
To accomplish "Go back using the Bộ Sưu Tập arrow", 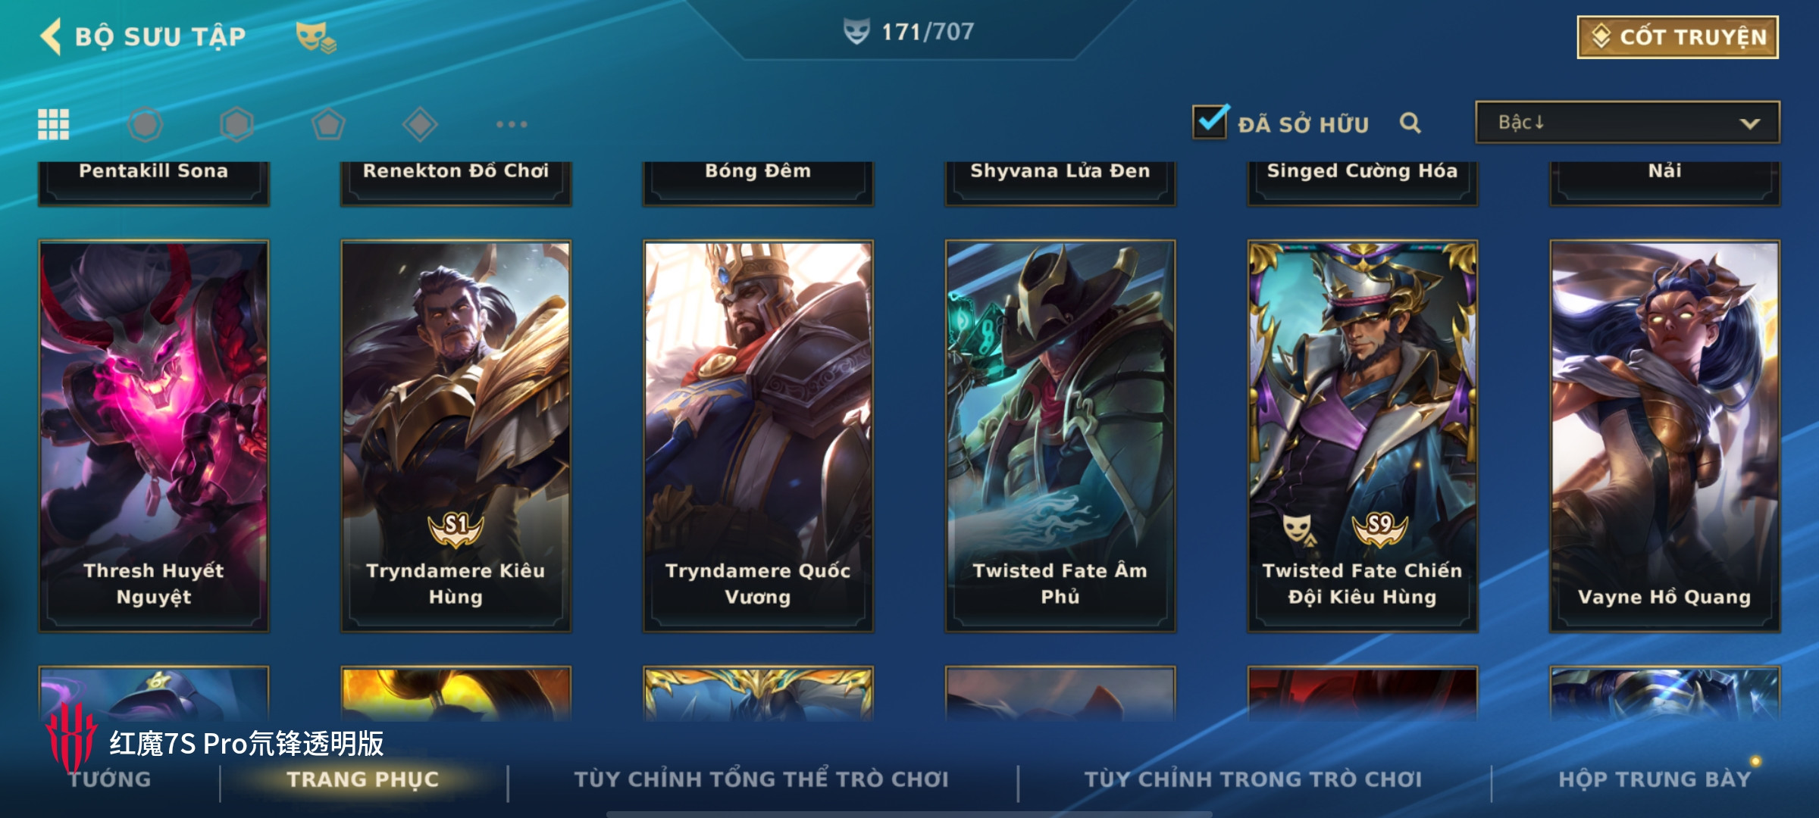I will pyautogui.click(x=51, y=36).
